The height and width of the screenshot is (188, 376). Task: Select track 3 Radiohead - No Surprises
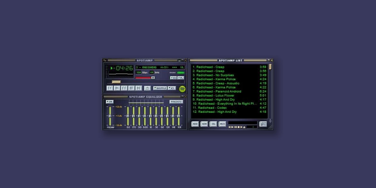pos(229,75)
